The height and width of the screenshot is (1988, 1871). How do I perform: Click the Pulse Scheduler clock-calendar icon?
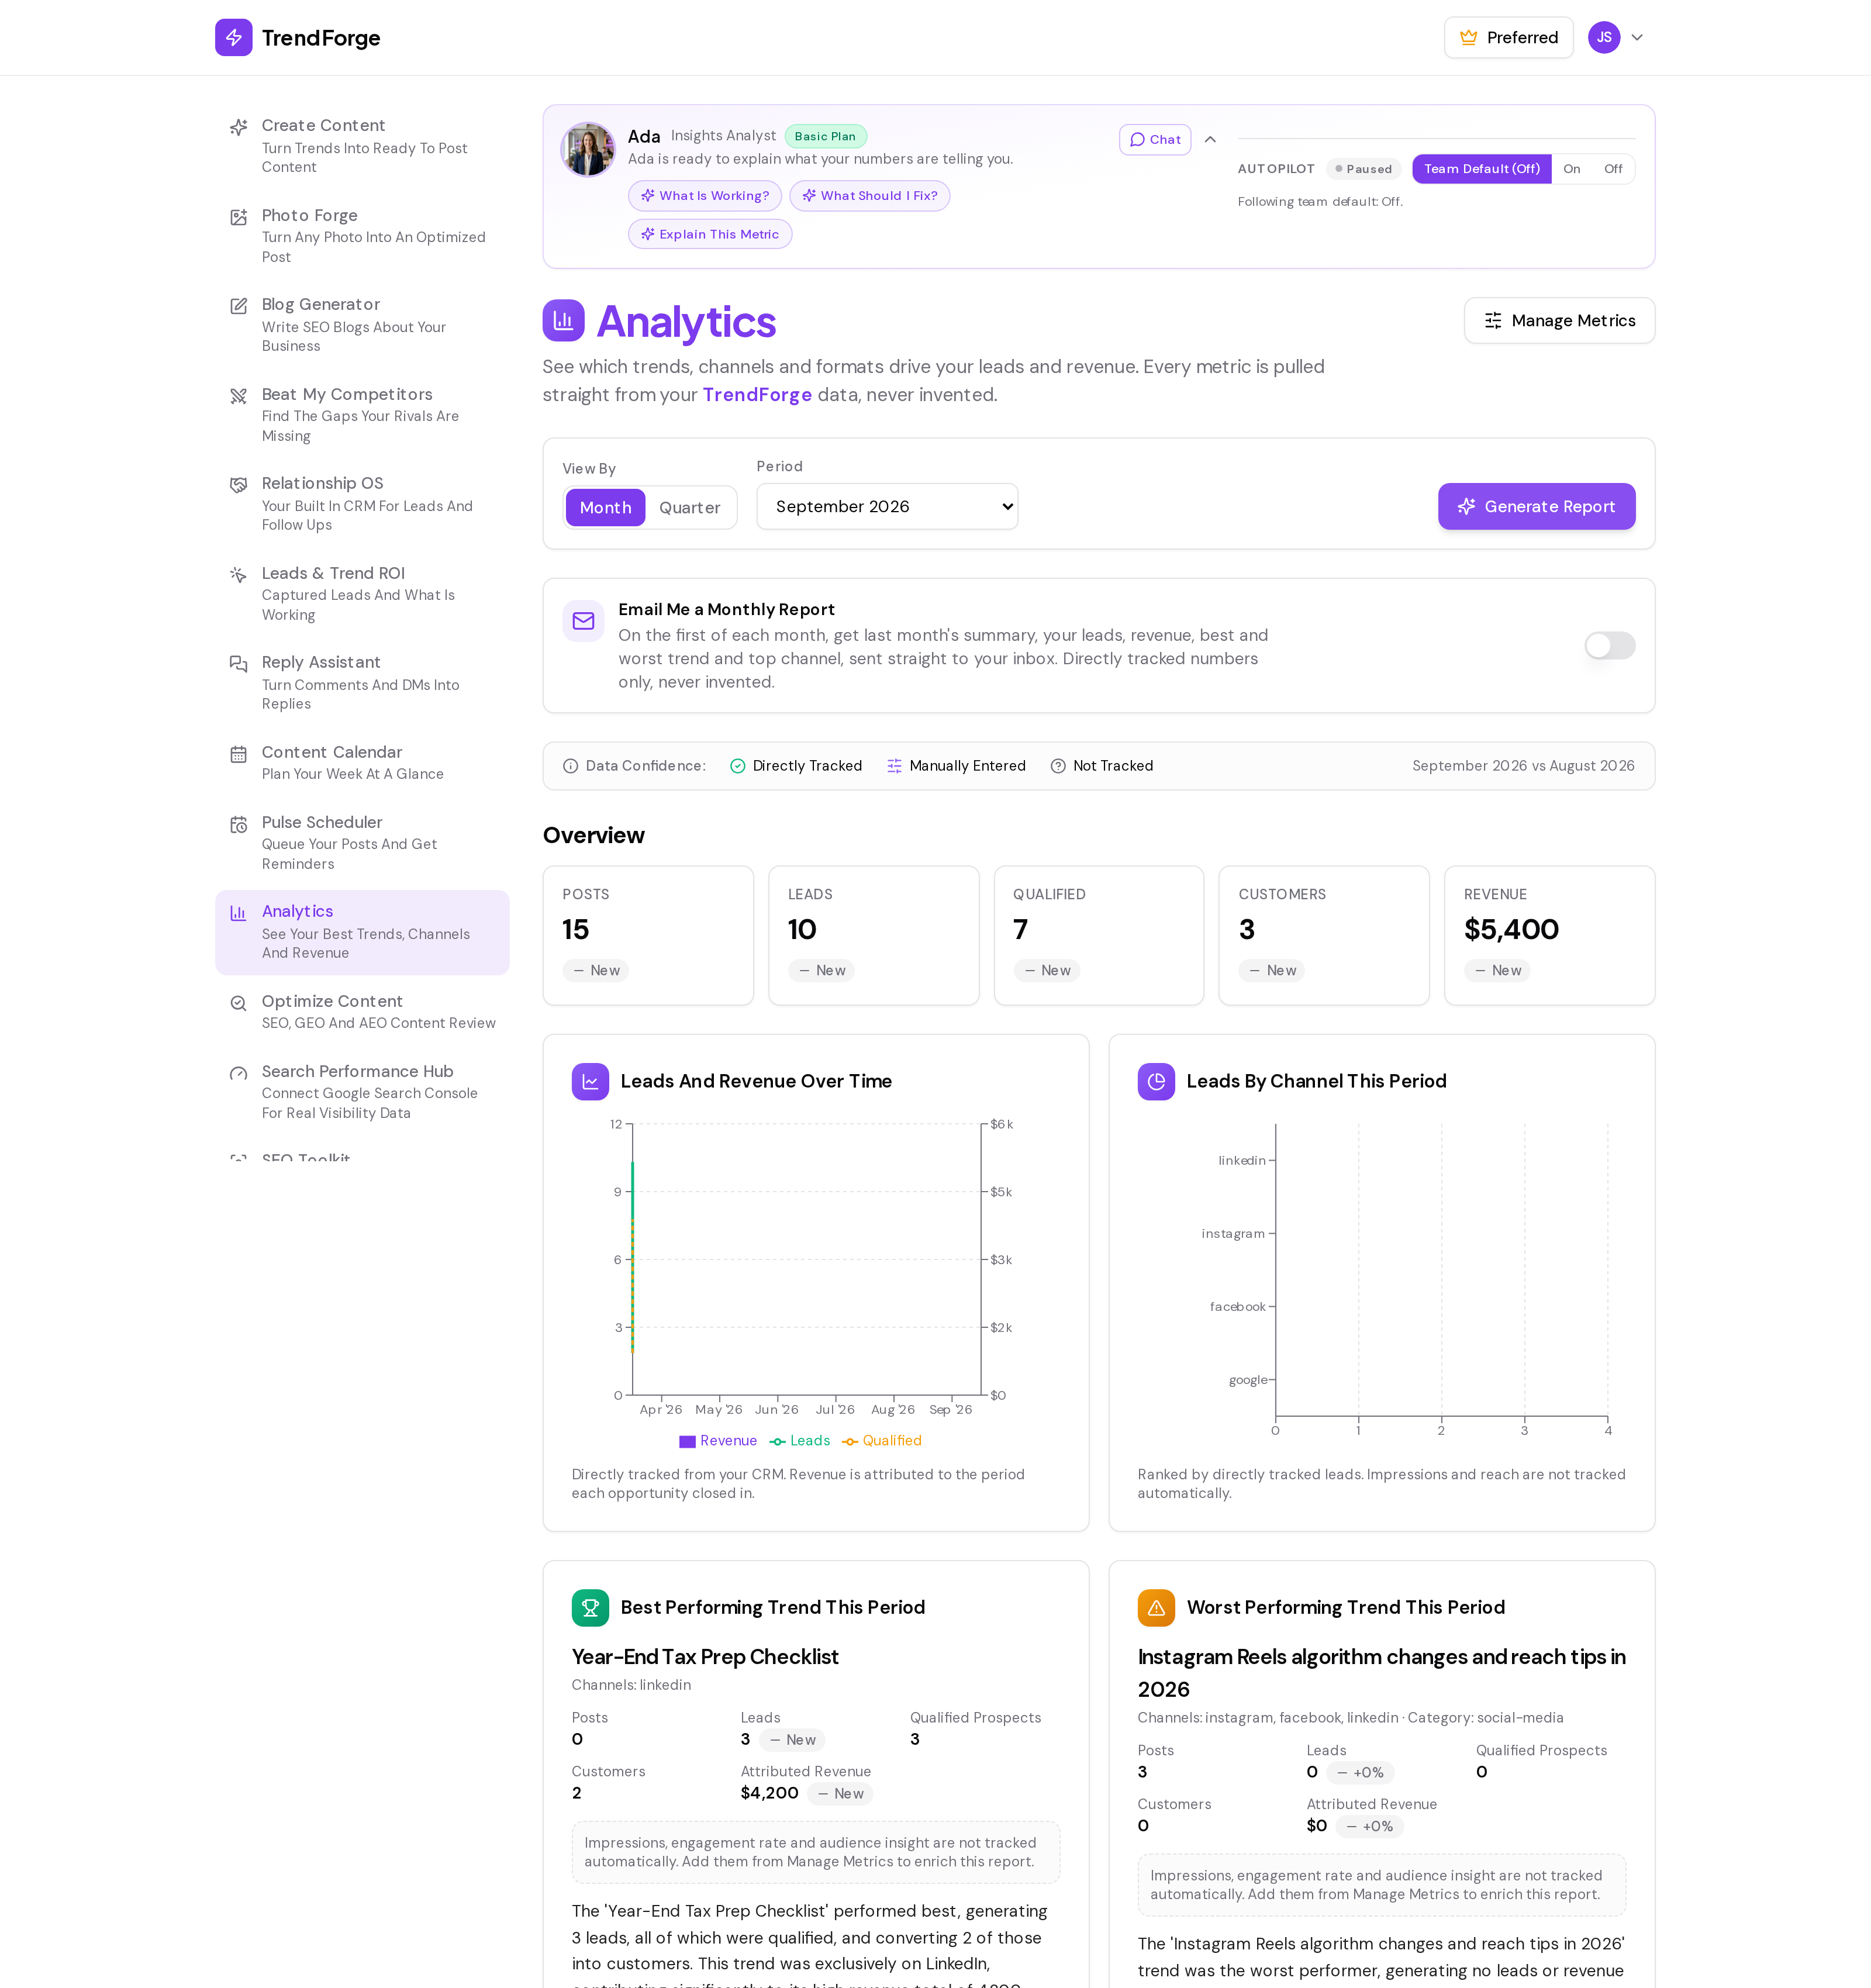[238, 824]
